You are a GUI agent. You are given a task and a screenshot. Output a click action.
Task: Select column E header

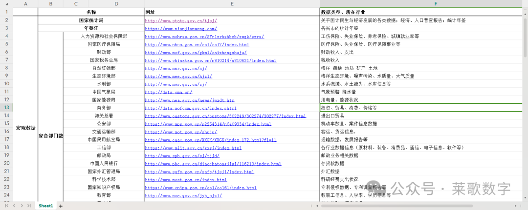(x=232, y=4)
